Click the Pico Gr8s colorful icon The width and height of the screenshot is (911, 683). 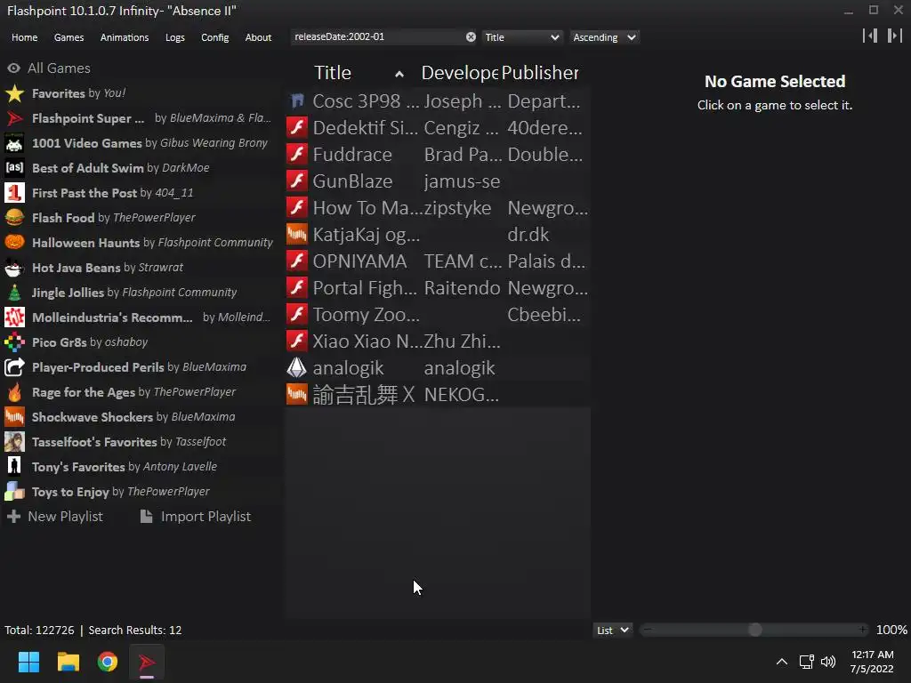(14, 342)
